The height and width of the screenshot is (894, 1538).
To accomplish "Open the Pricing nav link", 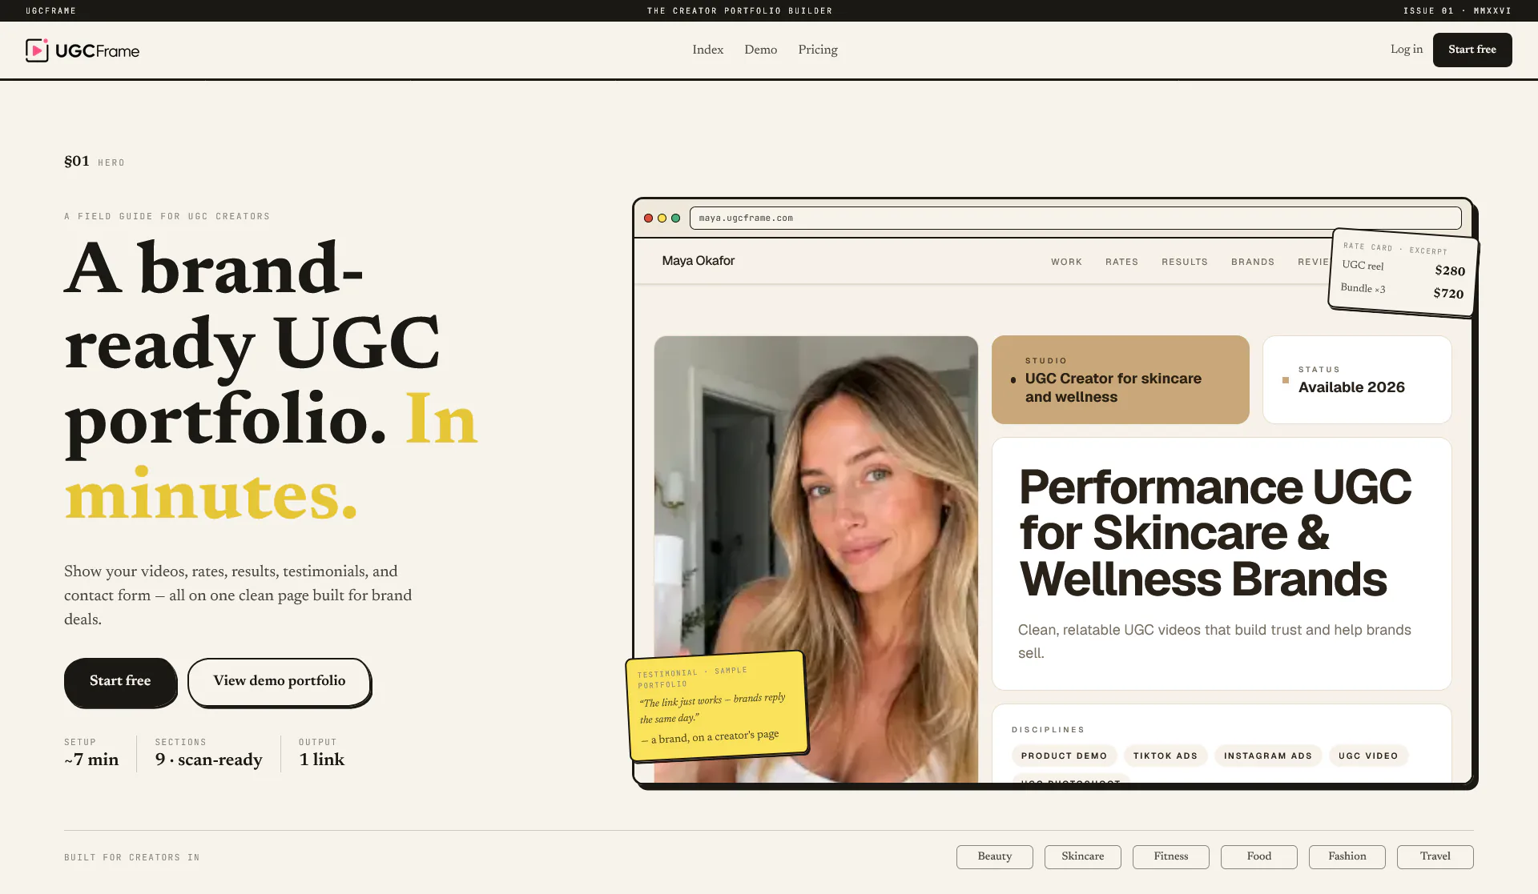I will click(818, 50).
